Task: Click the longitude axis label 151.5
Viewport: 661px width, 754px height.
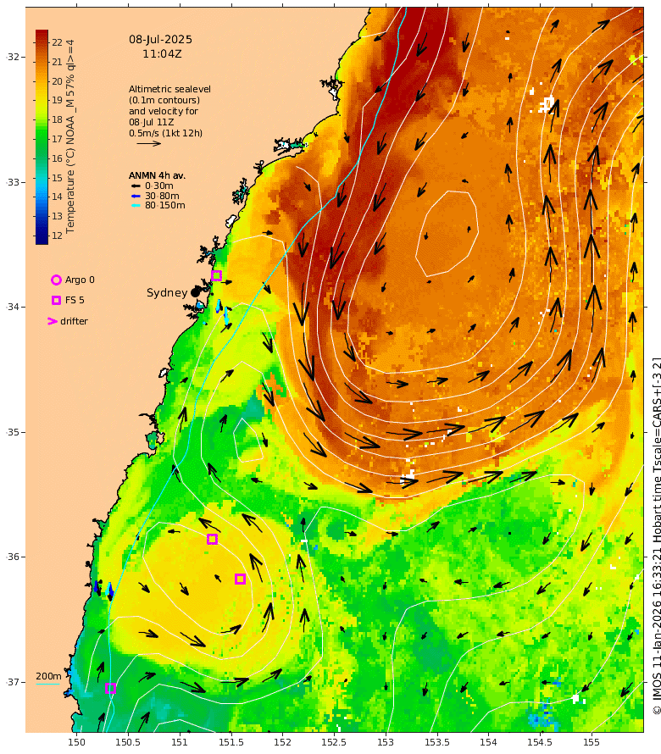Action: (231, 742)
